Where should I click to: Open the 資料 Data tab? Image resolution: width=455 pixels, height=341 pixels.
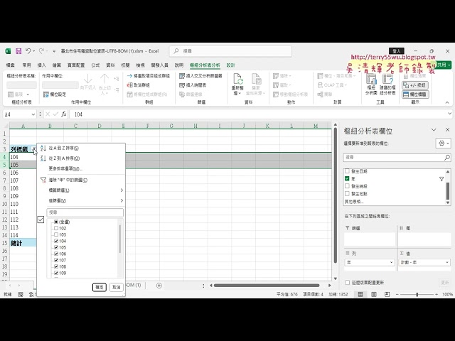110,65
